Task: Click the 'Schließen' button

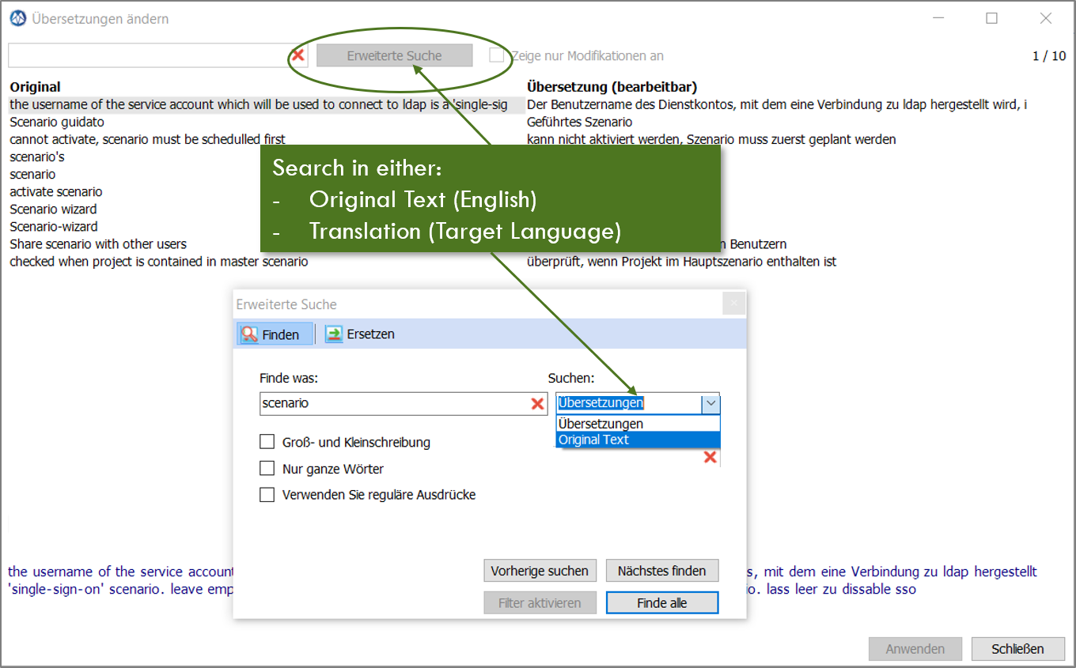Action: pos(1018,649)
